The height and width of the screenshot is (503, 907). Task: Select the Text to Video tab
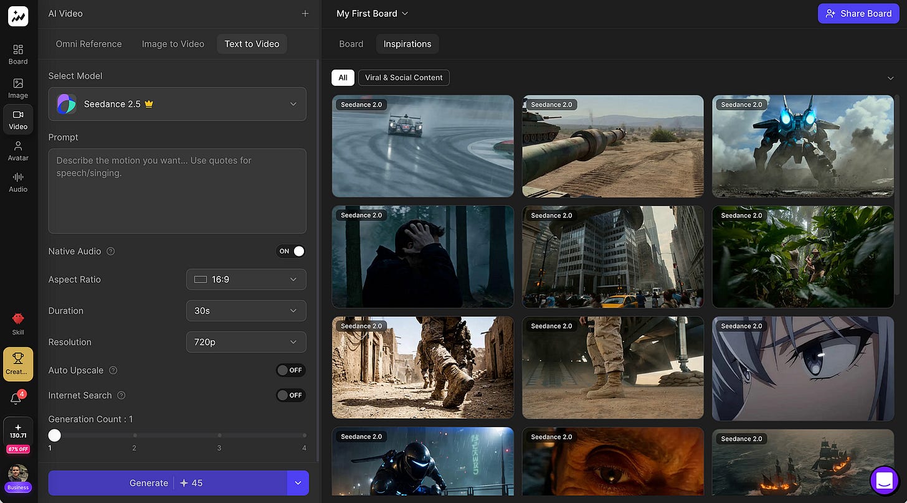click(252, 44)
